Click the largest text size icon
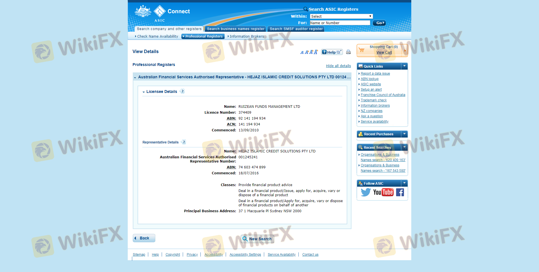This screenshot has height=272, width=539. click(x=316, y=52)
